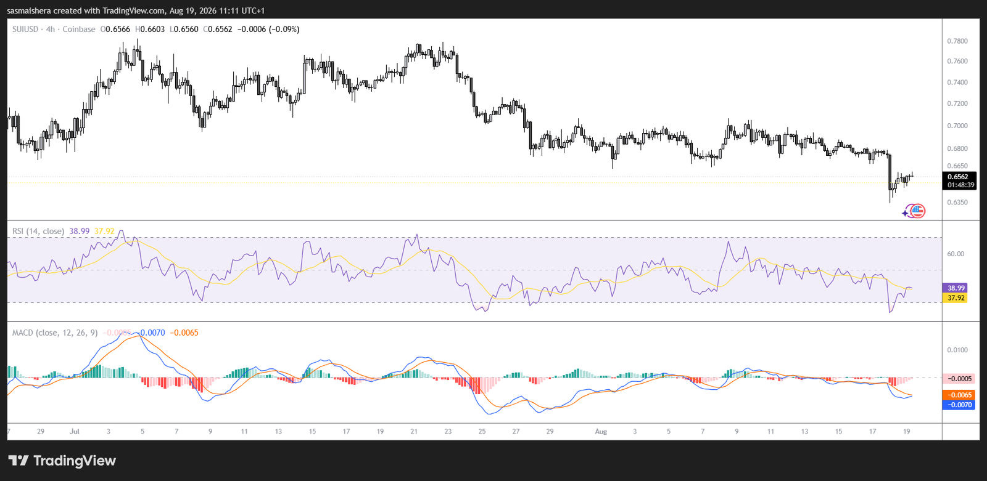The height and width of the screenshot is (481, 987).
Task: Click the 0.6650 price axis label
Action: click(957, 166)
